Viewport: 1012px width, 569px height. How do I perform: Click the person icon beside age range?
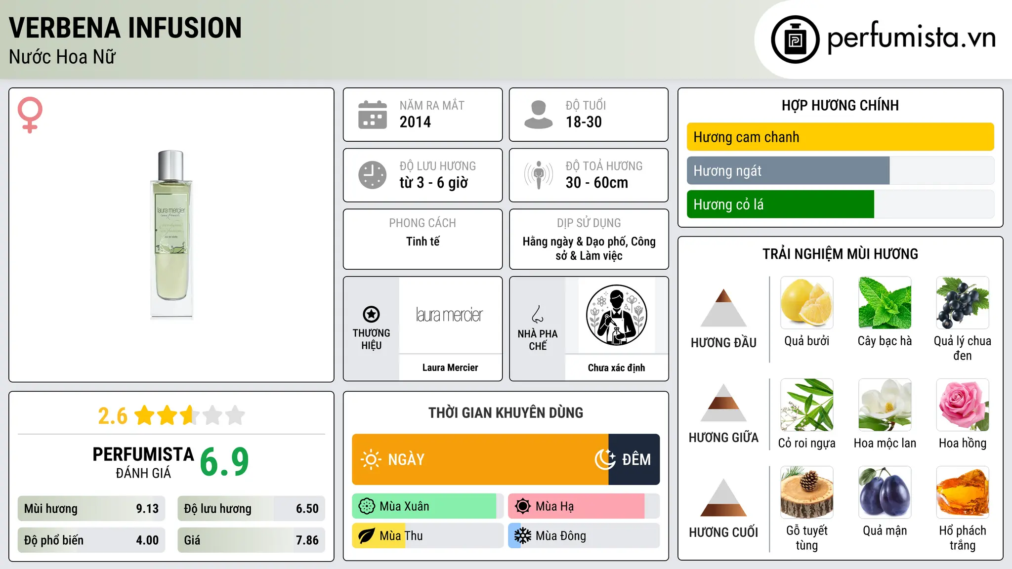coord(538,115)
